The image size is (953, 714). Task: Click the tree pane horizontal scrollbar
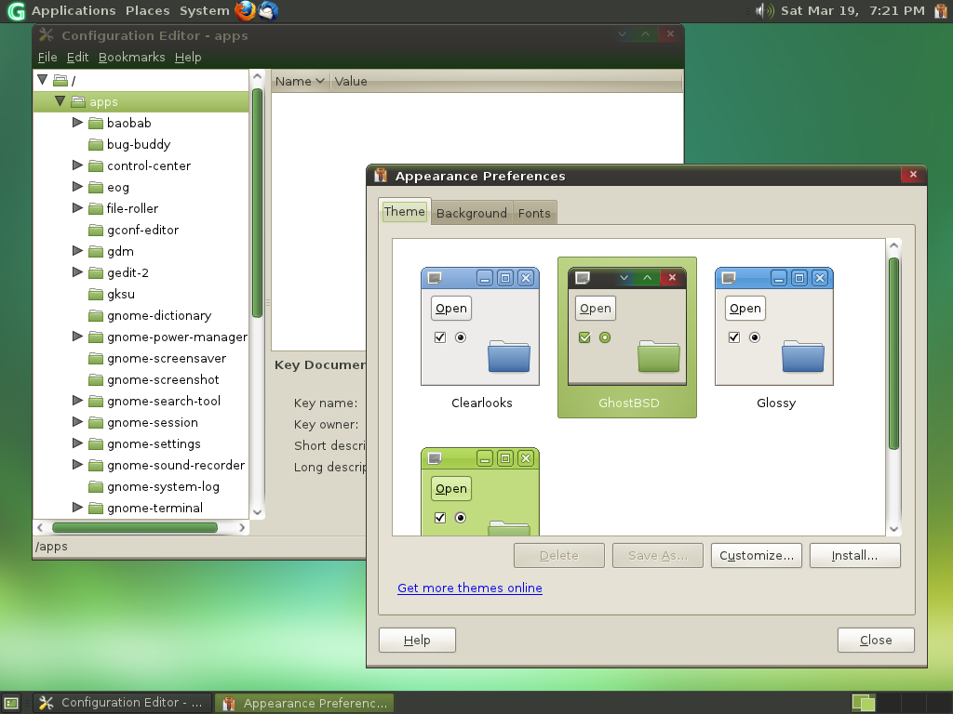[x=135, y=528]
